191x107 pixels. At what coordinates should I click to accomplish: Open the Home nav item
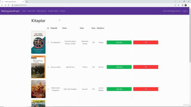point(24,11)
